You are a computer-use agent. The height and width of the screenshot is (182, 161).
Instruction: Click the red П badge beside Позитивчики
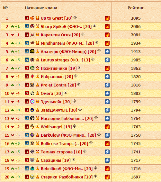27,68
